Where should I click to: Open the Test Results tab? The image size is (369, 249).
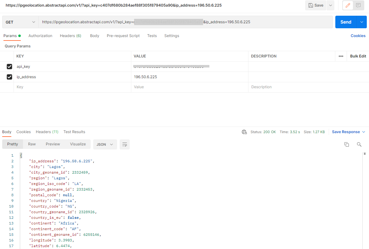pyautogui.click(x=74, y=132)
